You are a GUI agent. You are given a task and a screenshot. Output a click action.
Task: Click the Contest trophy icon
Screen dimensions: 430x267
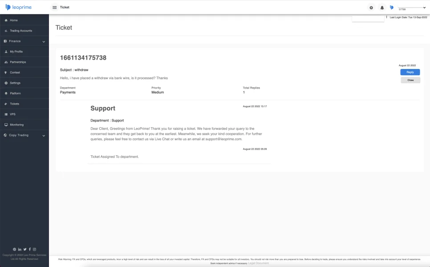[x=6, y=73]
